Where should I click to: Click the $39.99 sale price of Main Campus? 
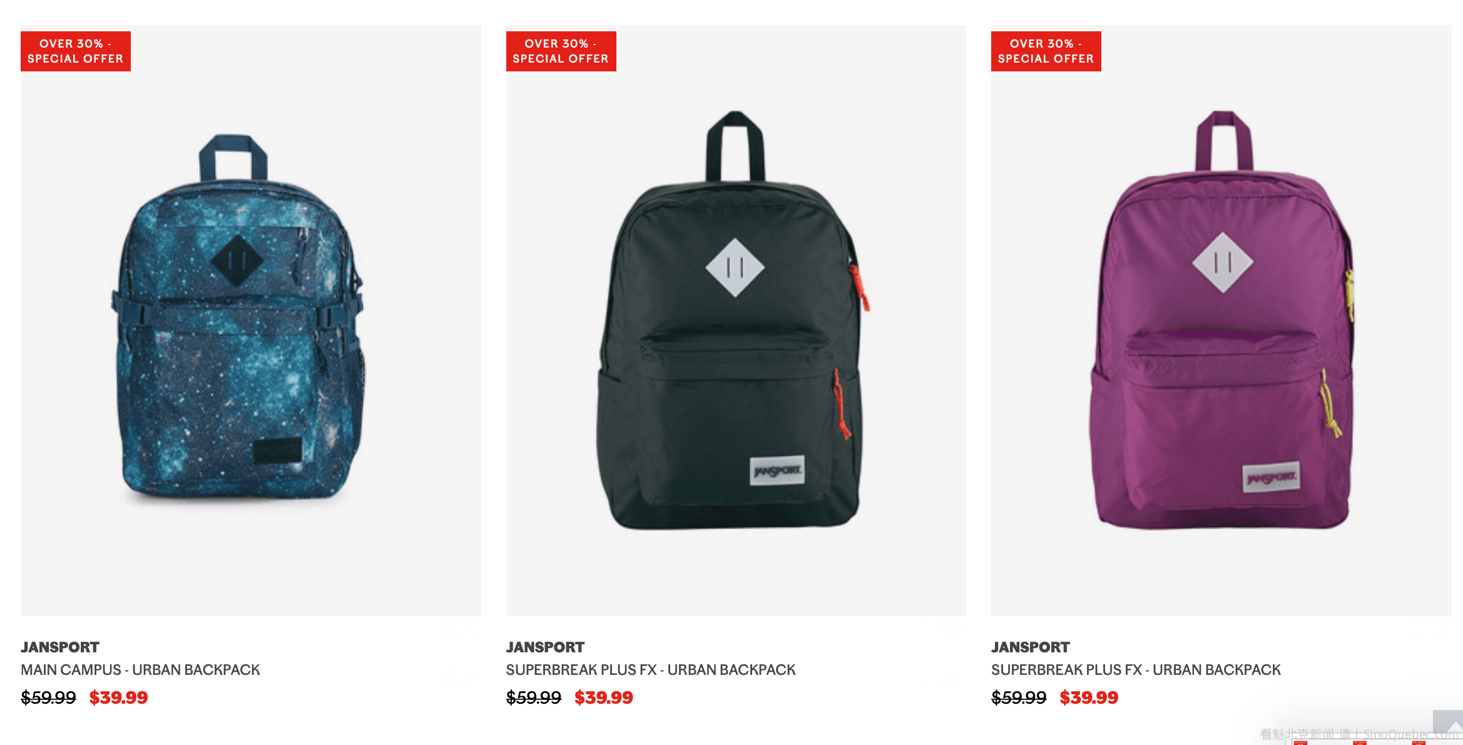click(x=119, y=697)
